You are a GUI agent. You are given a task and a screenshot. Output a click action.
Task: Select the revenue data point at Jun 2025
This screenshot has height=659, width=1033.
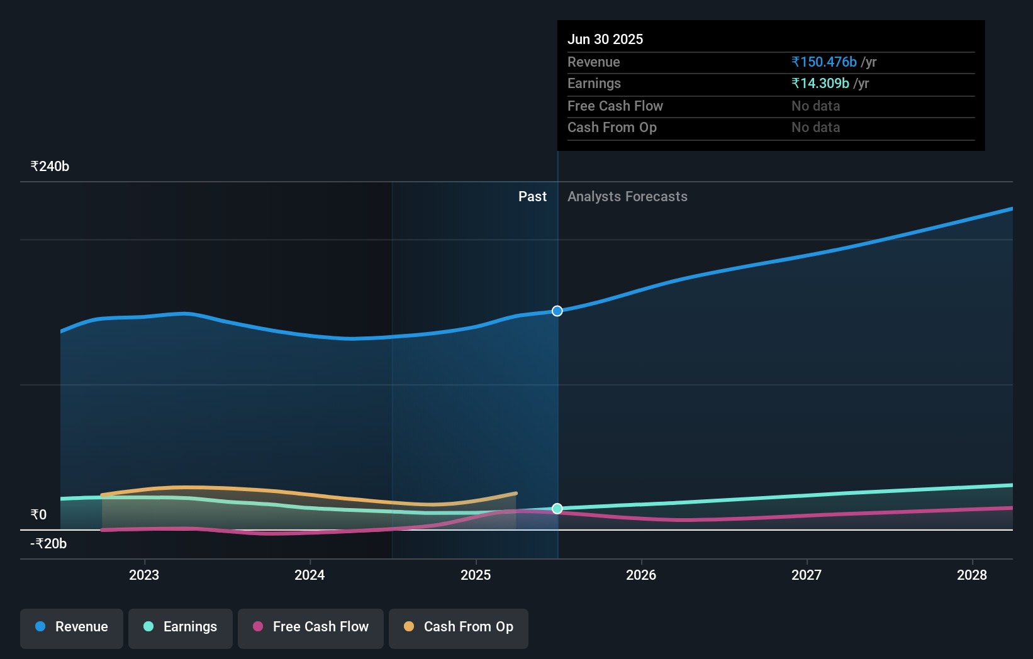click(557, 311)
